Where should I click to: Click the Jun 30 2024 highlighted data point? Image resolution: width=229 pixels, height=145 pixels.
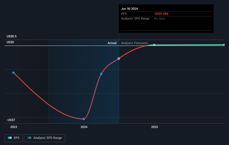coord(119,59)
